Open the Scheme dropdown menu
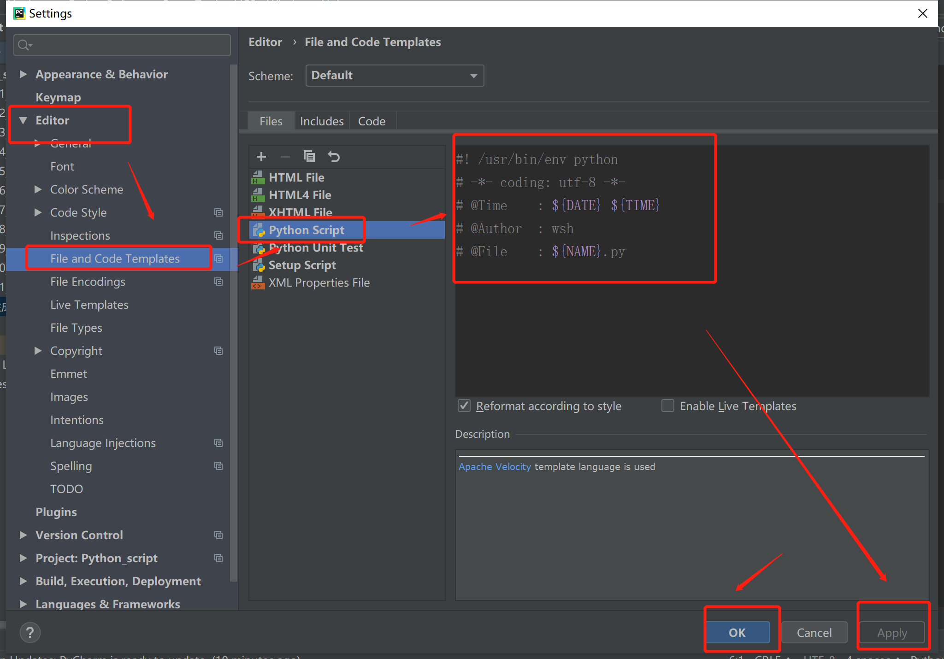This screenshot has height=659, width=944. tap(394, 75)
